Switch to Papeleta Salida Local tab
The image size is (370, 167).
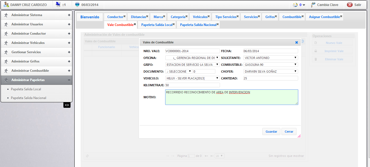(157, 25)
